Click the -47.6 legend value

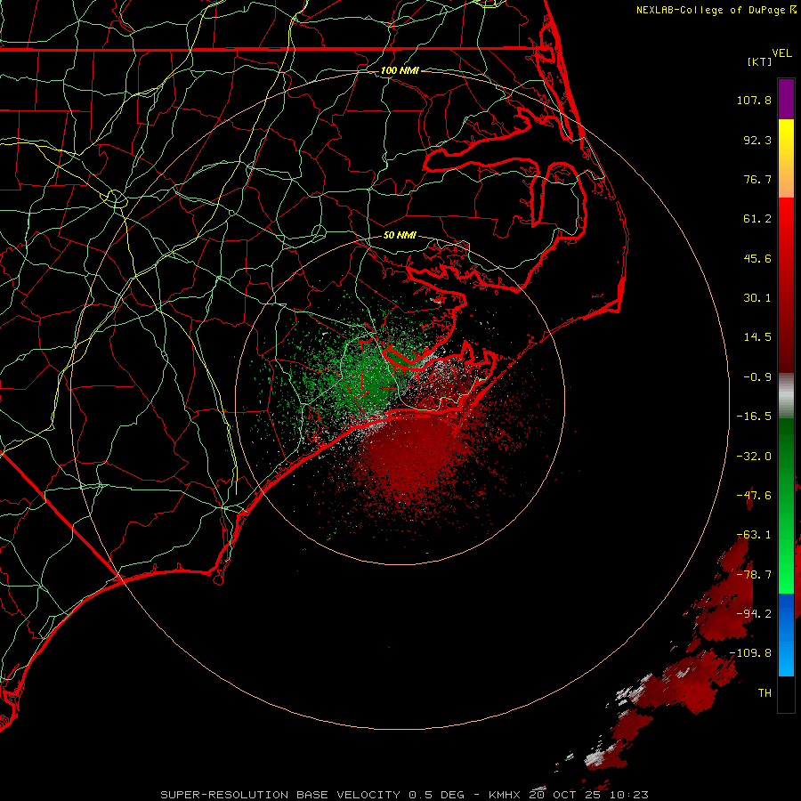pyautogui.click(x=754, y=496)
